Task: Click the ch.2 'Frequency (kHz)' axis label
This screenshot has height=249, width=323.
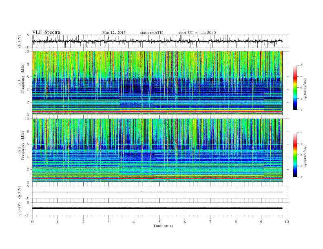Action: (23, 145)
